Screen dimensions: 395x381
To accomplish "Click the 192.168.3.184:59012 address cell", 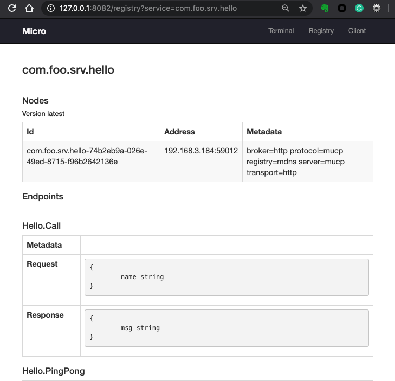I will (201, 151).
